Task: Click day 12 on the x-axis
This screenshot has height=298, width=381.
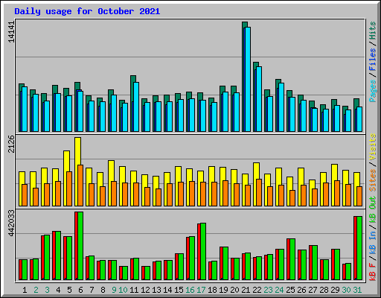Action: pyautogui.click(x=145, y=290)
